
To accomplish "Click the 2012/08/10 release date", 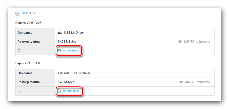I will [x=186, y=42].
